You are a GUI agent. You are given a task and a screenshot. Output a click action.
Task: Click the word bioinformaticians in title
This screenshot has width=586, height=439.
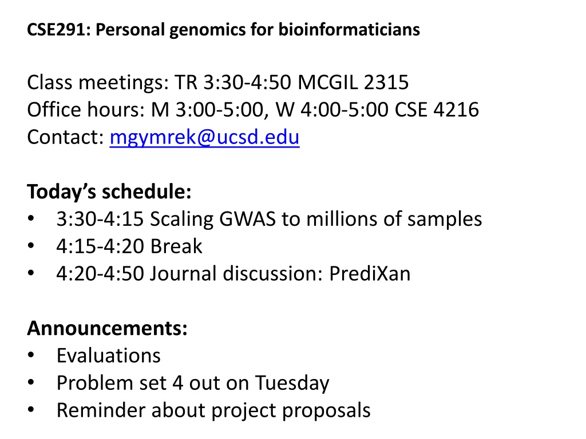point(349,30)
